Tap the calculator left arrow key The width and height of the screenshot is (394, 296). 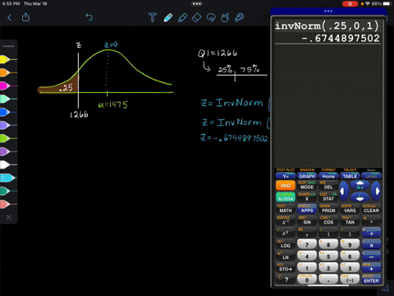click(344, 192)
